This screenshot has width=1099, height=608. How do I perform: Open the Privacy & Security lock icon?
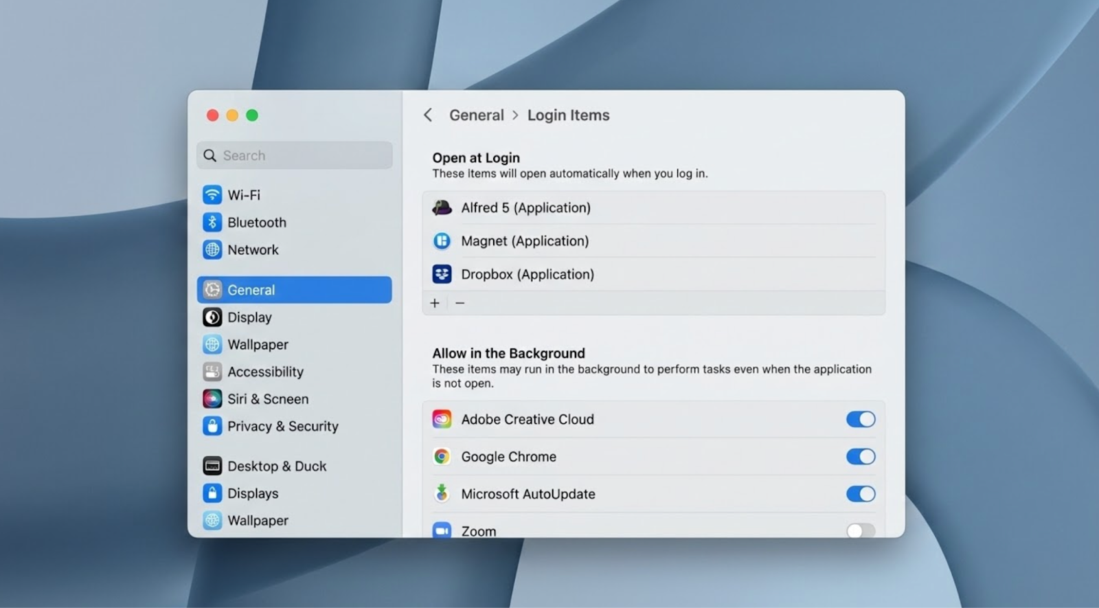(x=212, y=426)
